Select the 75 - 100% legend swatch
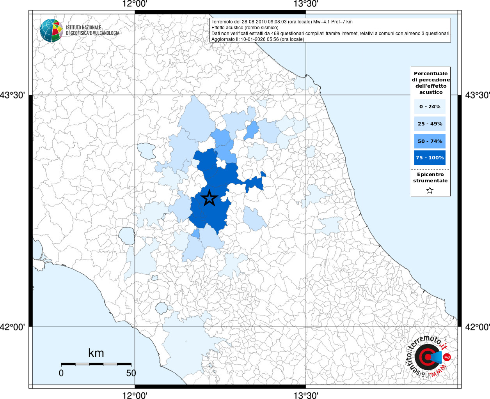The width and height of the screenshot is (490, 399). pos(430,158)
